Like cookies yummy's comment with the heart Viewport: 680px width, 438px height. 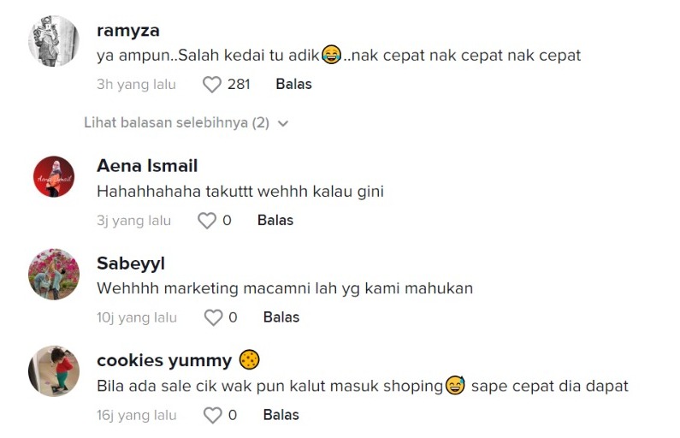click(213, 416)
